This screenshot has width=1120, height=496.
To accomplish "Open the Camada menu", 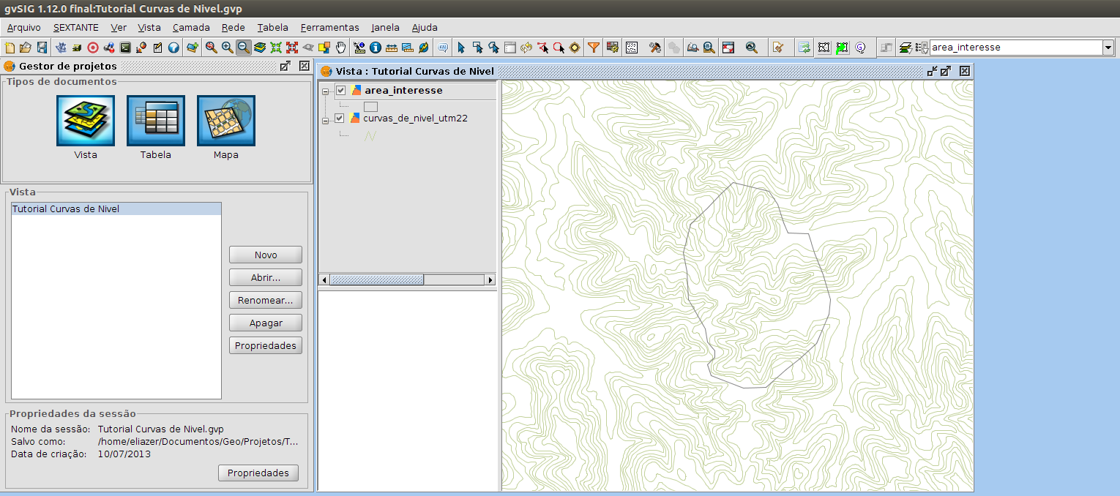I will pos(191,27).
